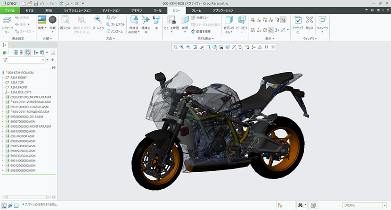Viewport: 391px width, 210px height.
Task: Click Refit icon in graphics toolbar
Action: (175, 47)
